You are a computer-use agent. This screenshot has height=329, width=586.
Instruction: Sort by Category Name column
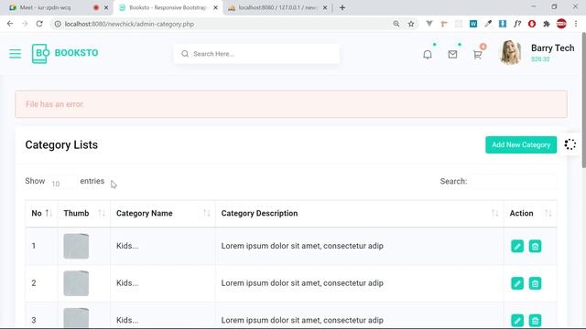click(163, 213)
